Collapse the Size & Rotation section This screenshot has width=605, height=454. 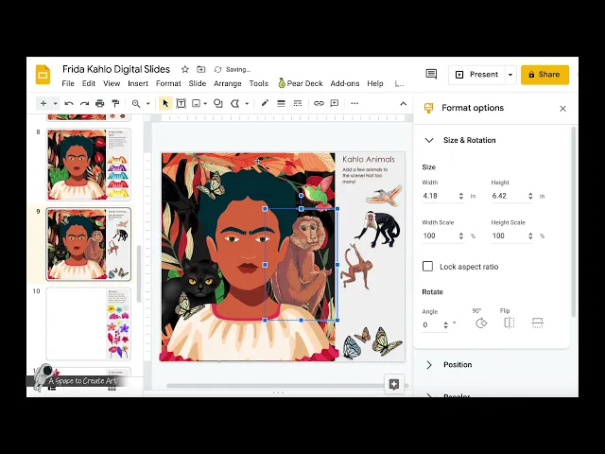pyautogui.click(x=429, y=140)
